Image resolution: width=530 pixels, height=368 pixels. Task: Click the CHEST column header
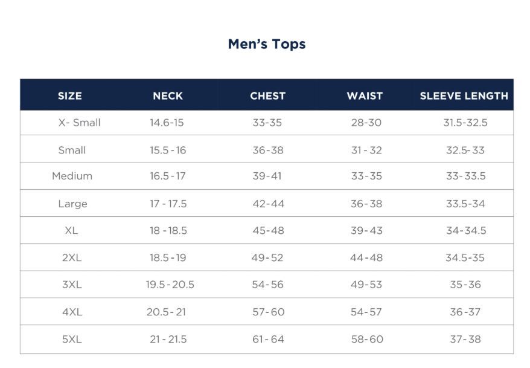(x=268, y=95)
